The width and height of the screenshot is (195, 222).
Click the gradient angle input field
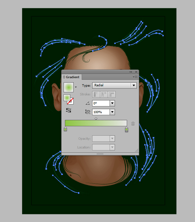(101, 103)
